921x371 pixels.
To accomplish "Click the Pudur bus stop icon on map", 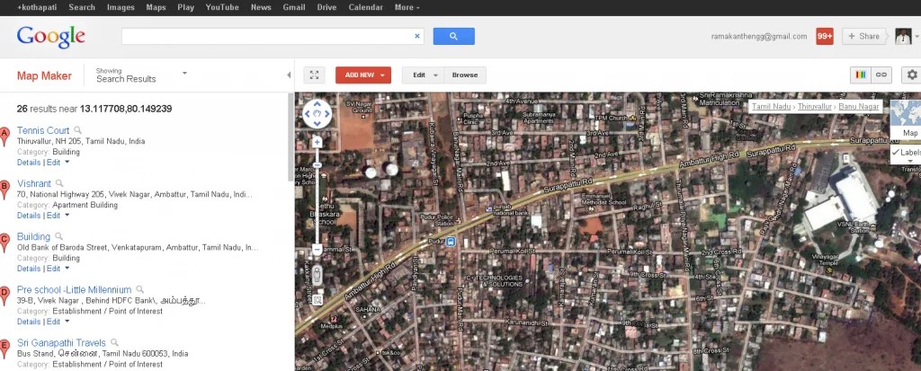I will click(452, 242).
